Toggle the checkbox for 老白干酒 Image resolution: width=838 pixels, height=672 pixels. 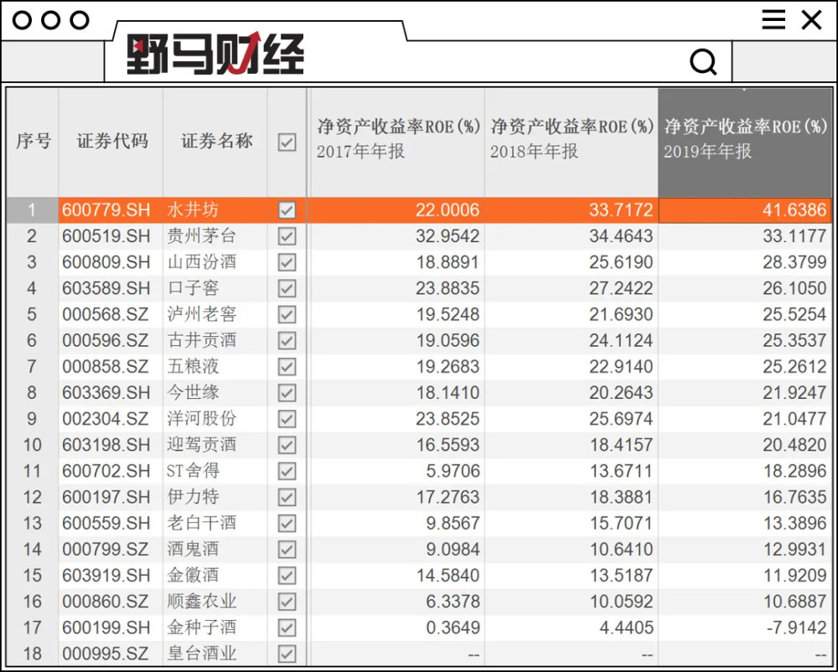coord(287,524)
